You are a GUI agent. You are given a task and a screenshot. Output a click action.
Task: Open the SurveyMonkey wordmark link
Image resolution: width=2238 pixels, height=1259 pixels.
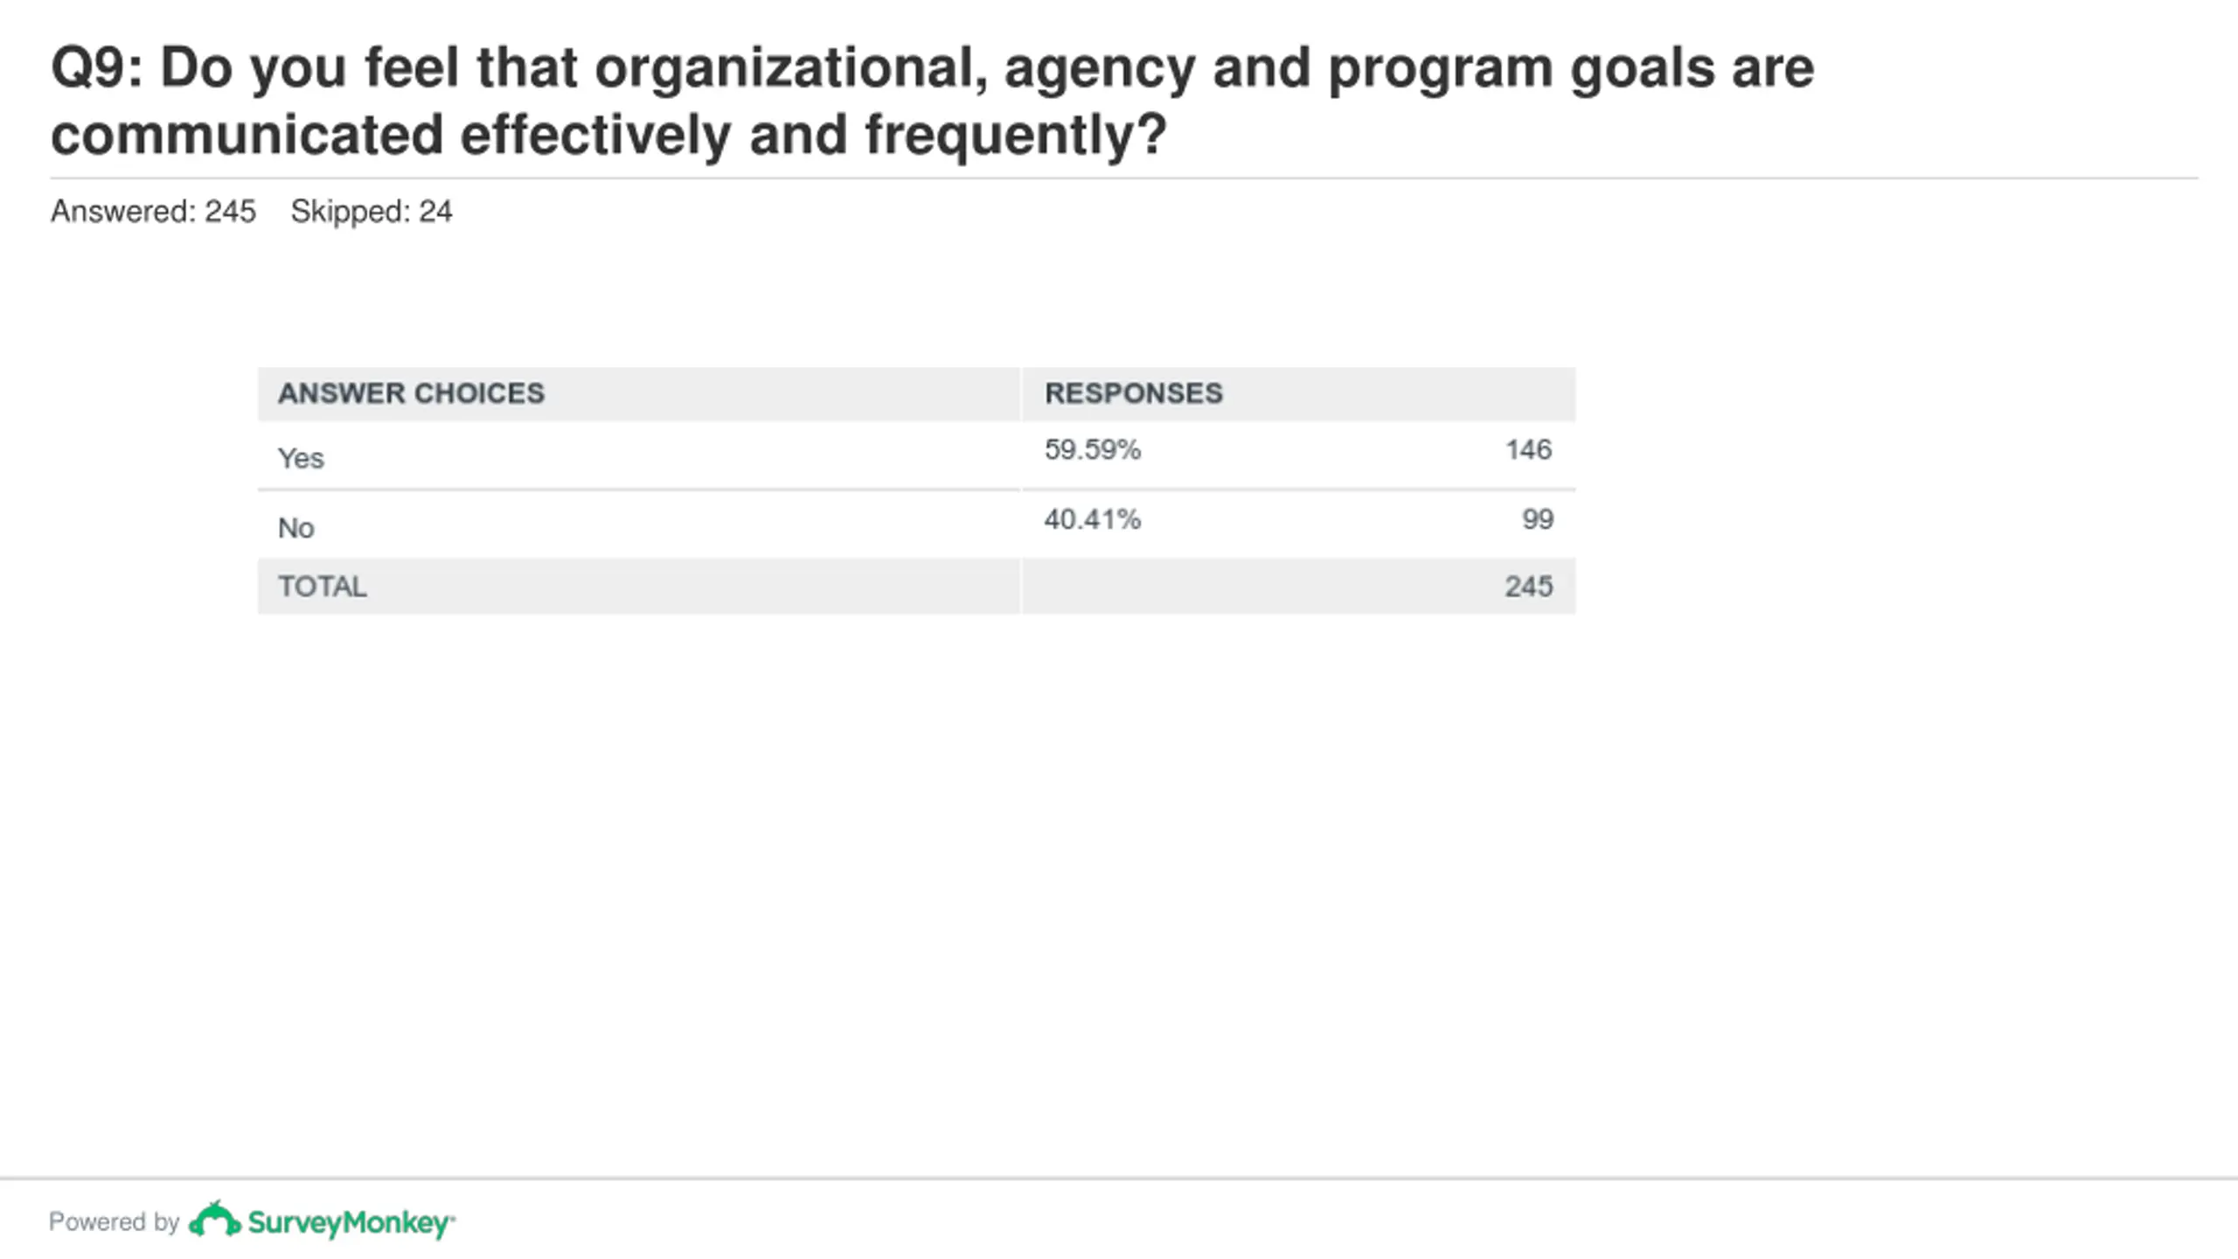[351, 1222]
